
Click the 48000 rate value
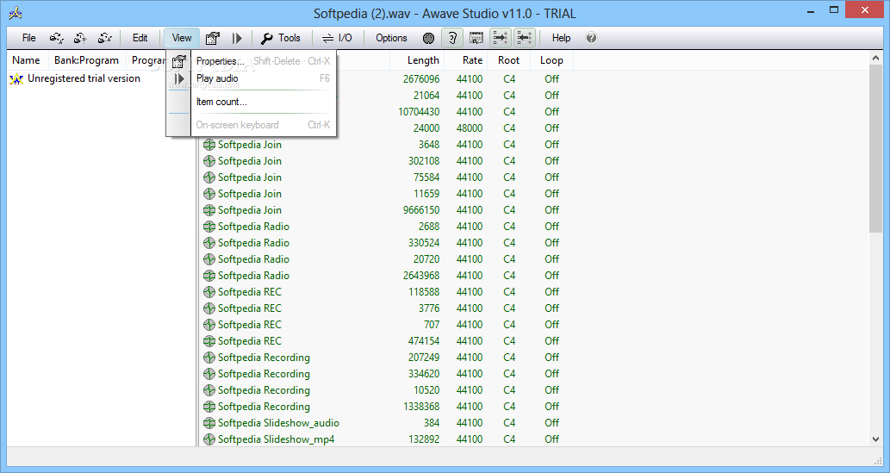[470, 128]
